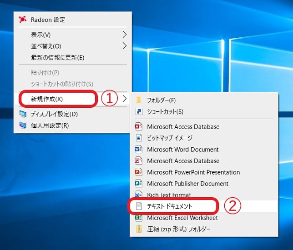Screen dimensions: 293x250
Task: Select 貼り付け(P) menu item
Action: pyautogui.click(x=73, y=73)
